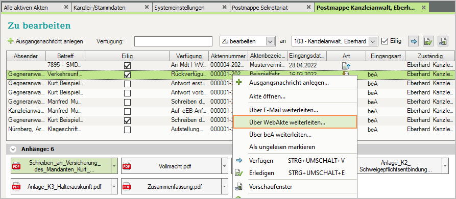Open the Zusammenfassung.pdf attachment
Image resolution: width=456 pixels, height=199 pixels.
point(172,186)
